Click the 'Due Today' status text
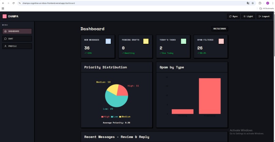Screen dimensions: 275x142 [x=168, y=53]
